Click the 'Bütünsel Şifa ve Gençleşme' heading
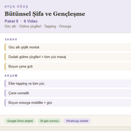The height and width of the screenshot is (131, 131). point(45,14)
